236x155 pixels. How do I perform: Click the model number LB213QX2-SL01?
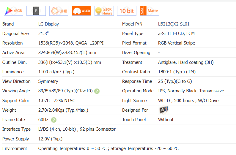174,24
